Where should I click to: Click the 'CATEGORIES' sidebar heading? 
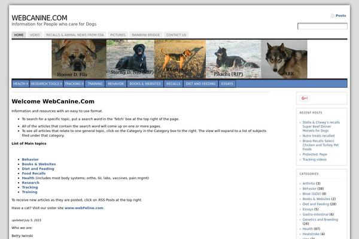(309, 174)
